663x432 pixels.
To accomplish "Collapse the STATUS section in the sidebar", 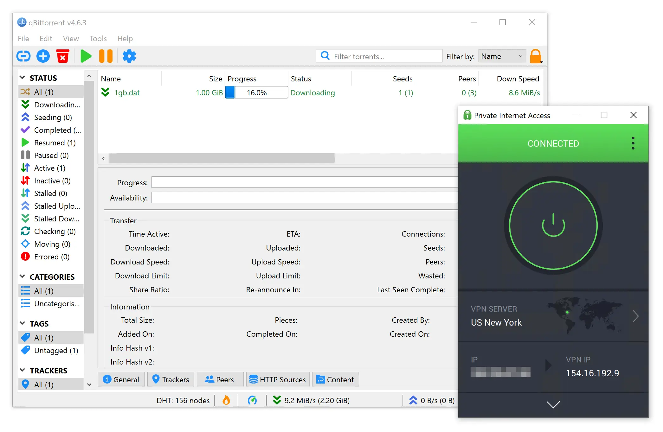I will tap(22, 78).
